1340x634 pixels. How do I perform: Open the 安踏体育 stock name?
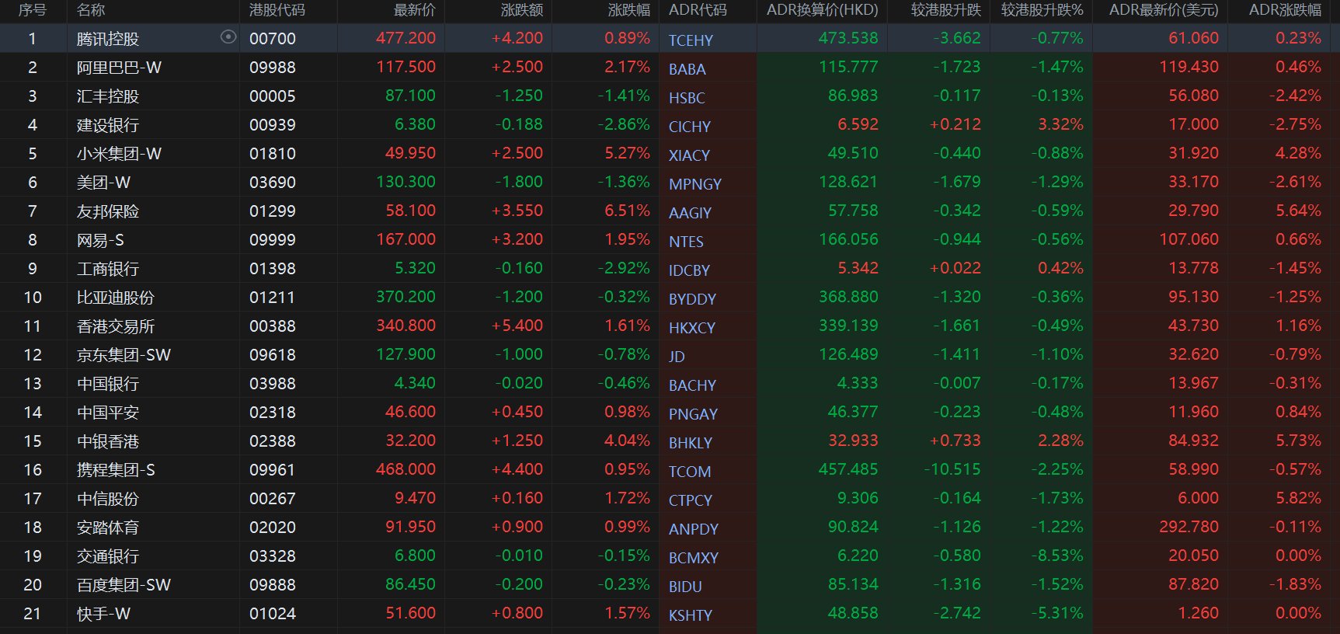[x=108, y=528]
